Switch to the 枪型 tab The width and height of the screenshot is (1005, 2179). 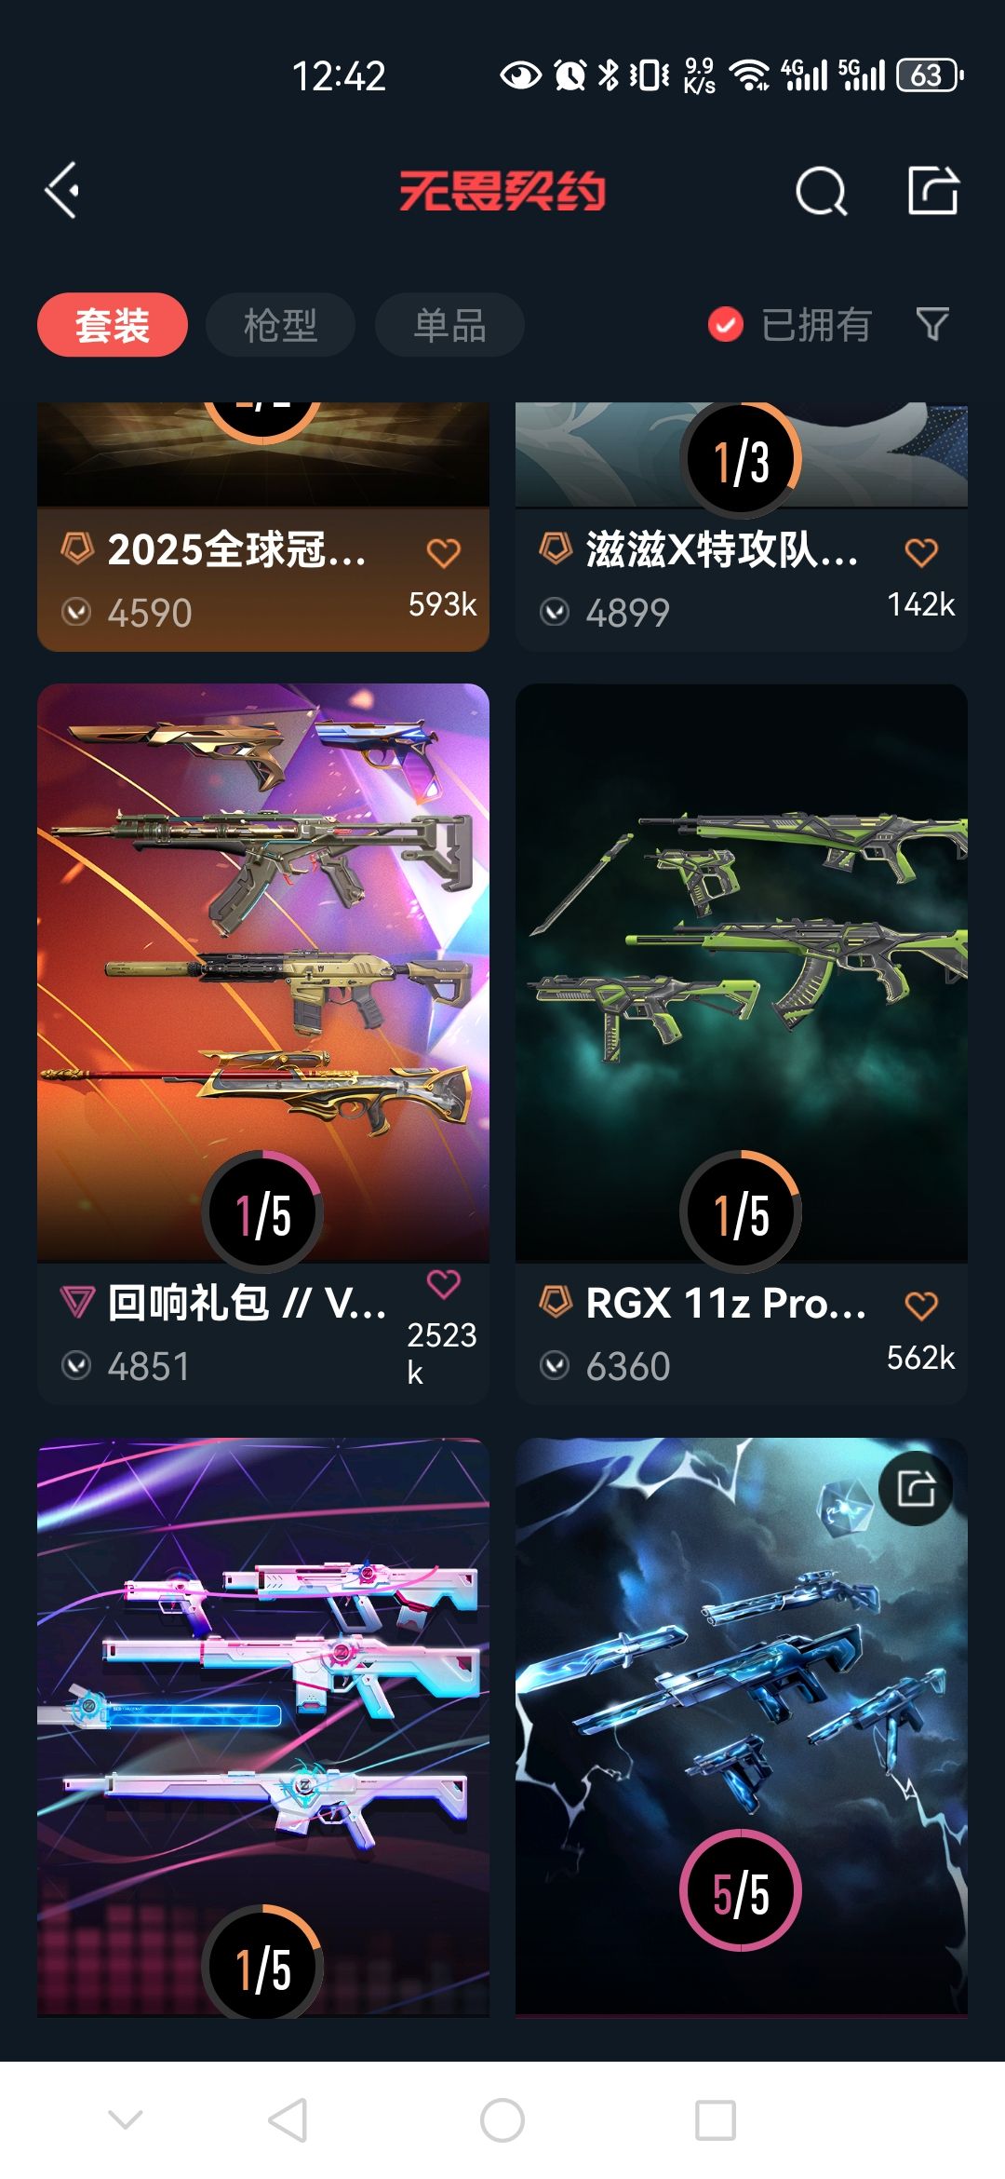pyautogui.click(x=280, y=325)
